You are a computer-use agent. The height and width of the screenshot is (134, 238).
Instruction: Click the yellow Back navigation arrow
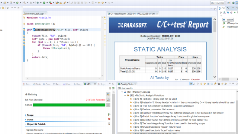pyautogui.click(x=103, y=3)
